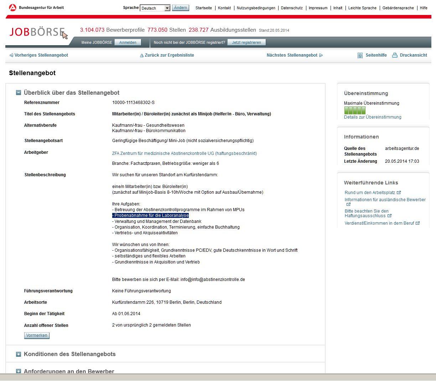
Task: Click the JOBBÖRSE logo
Action: coord(37,32)
